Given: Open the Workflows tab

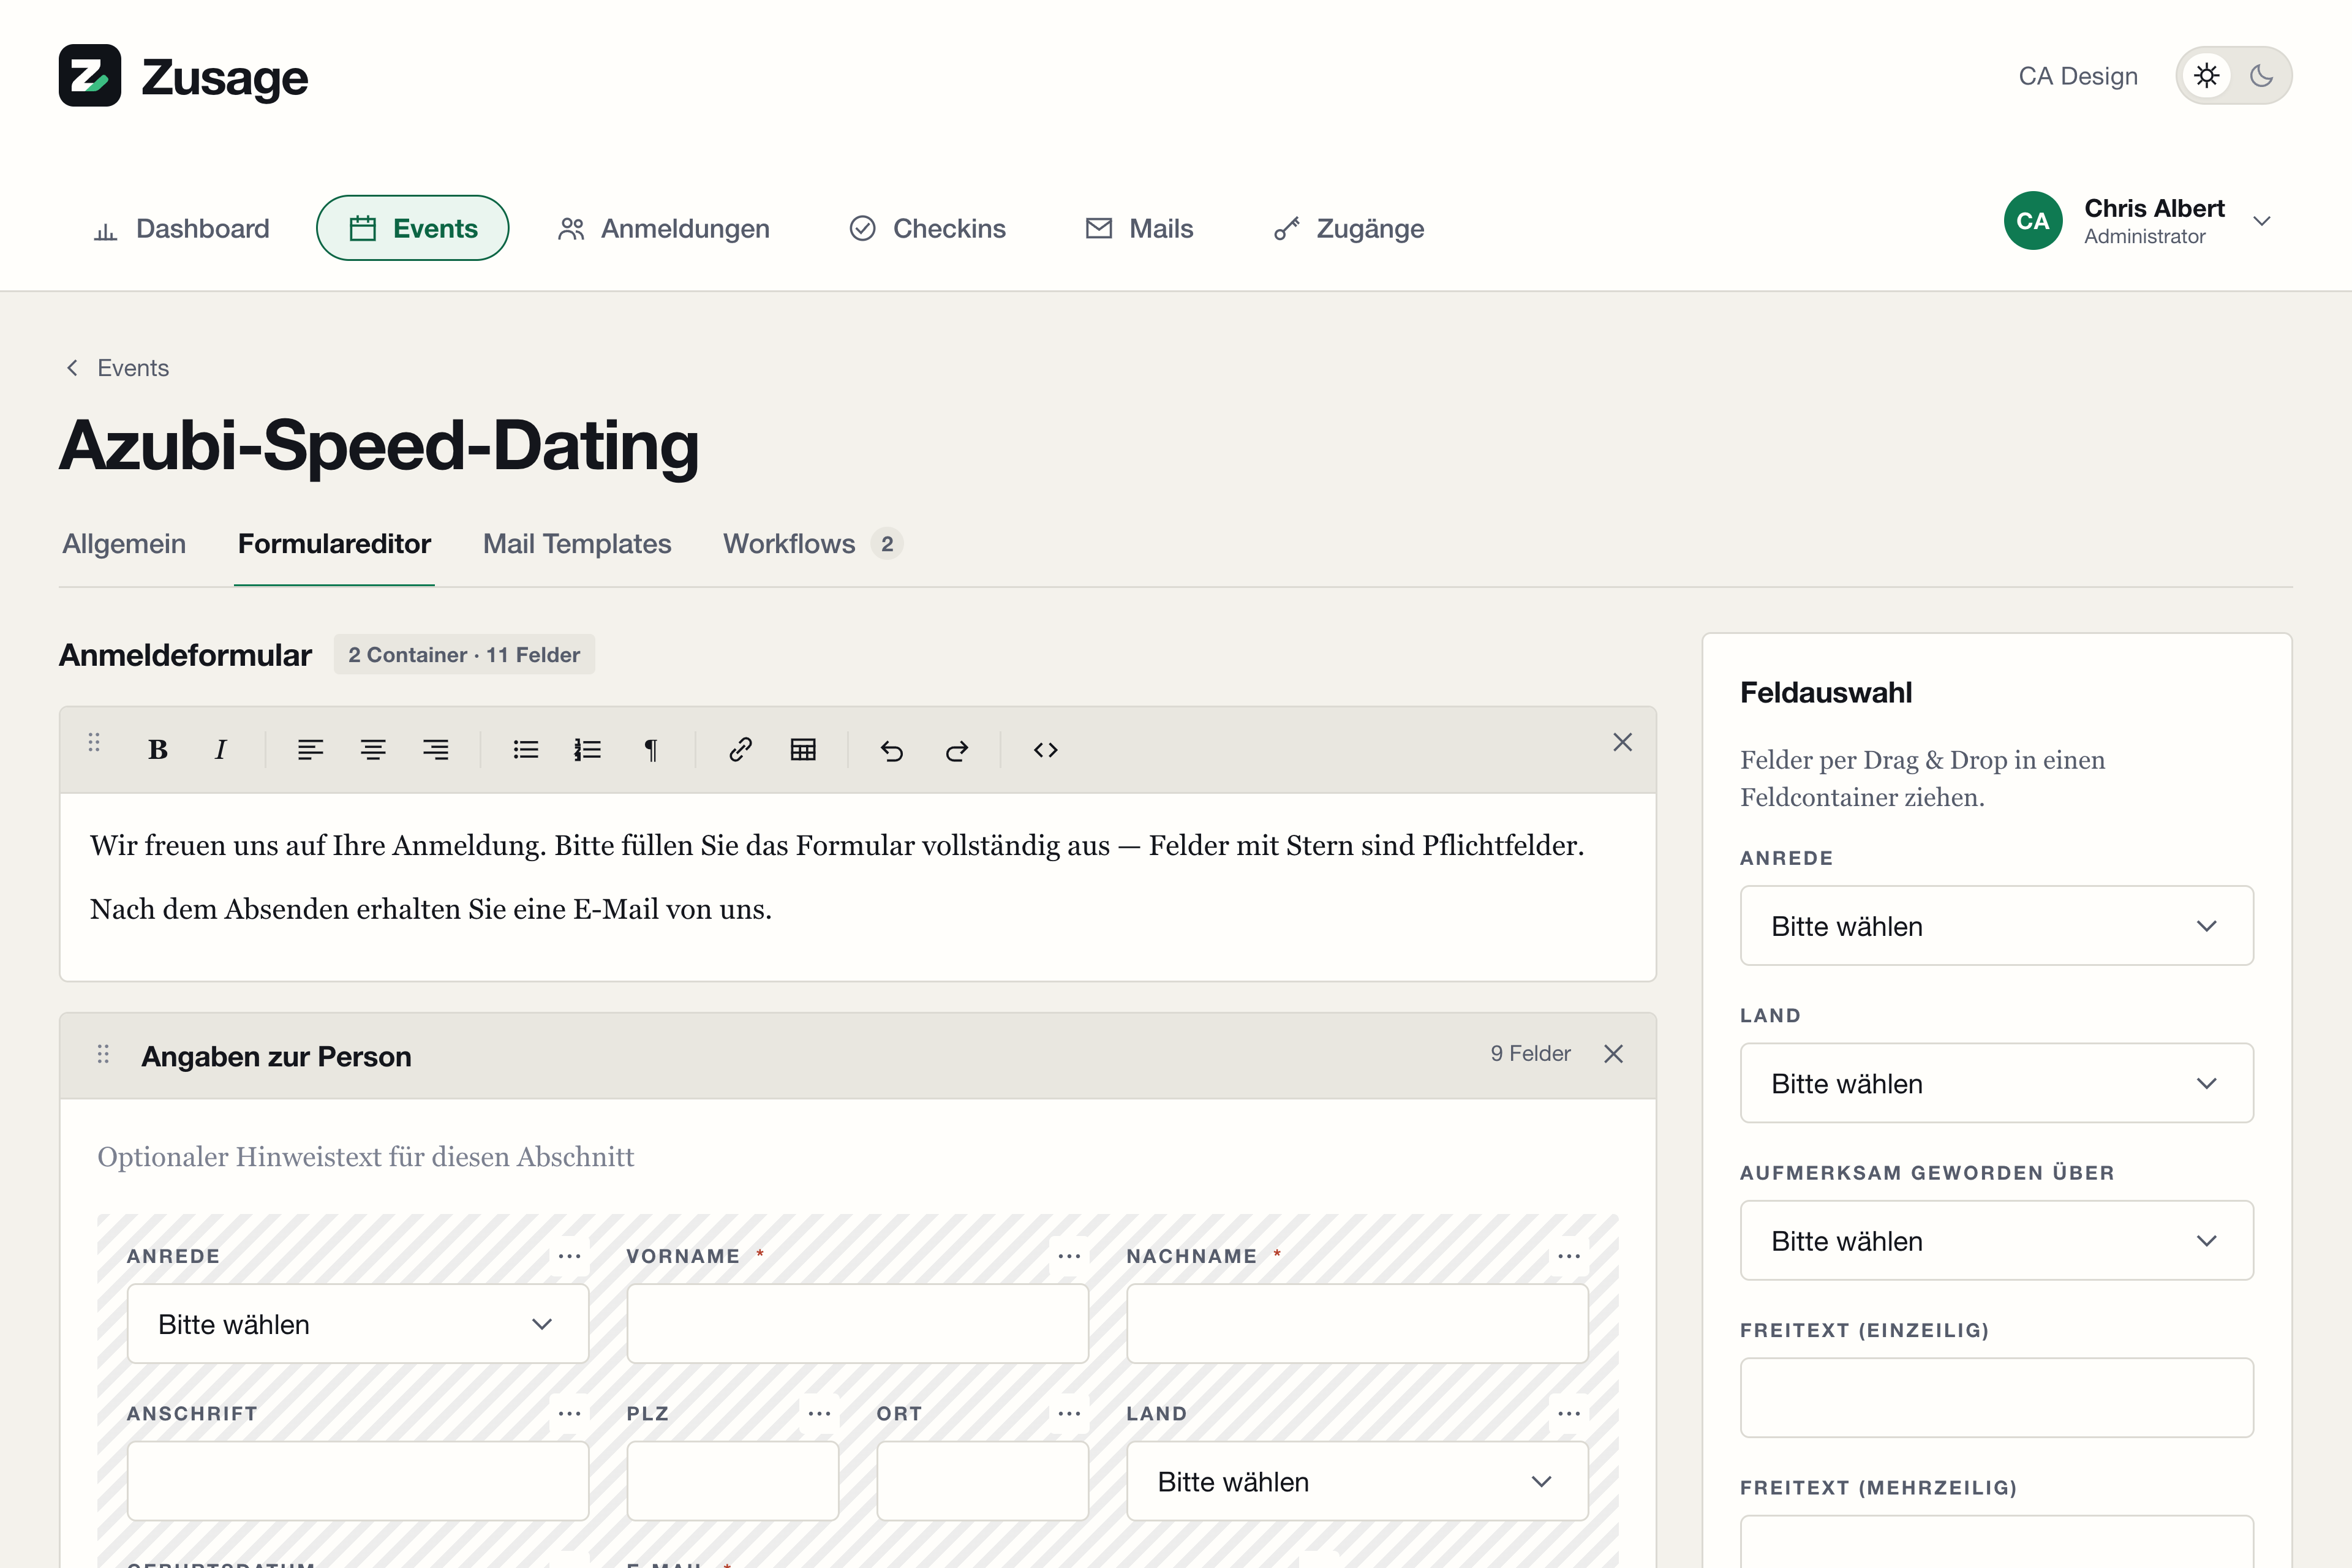Looking at the screenshot, I should (812, 544).
